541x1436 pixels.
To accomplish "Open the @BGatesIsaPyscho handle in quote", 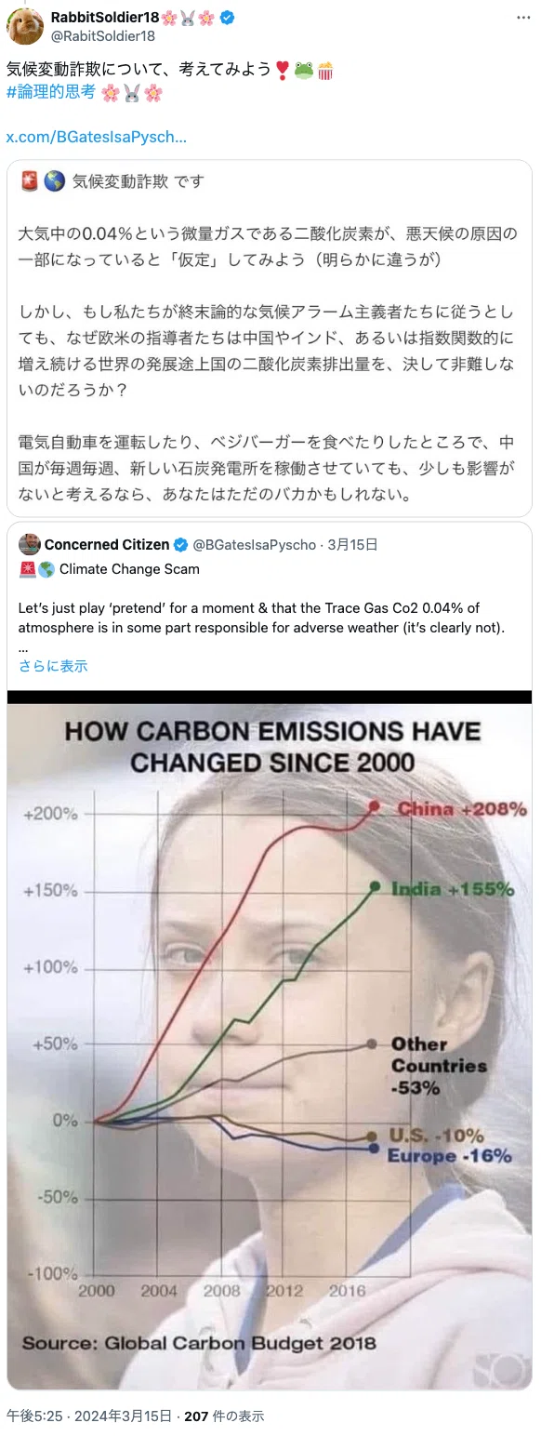I will click(x=255, y=544).
